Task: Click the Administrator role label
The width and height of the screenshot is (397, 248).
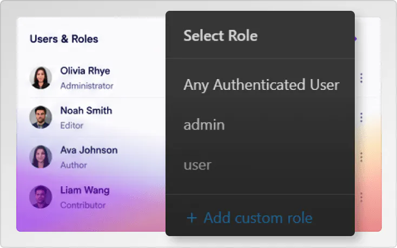Action: pyautogui.click(x=87, y=86)
